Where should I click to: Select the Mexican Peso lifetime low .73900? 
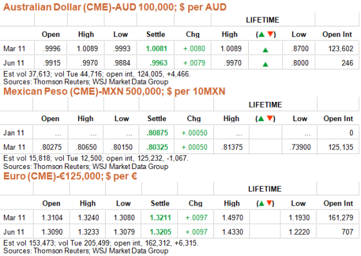tap(300, 147)
